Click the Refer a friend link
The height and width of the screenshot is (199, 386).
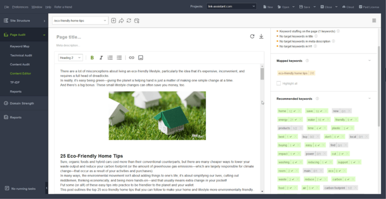click(x=63, y=7)
